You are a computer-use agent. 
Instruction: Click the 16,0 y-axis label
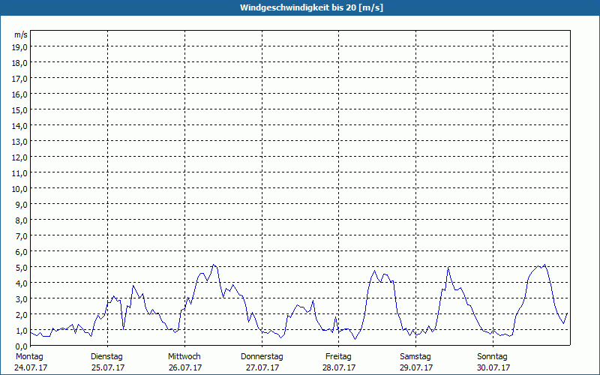pyautogui.click(x=19, y=94)
